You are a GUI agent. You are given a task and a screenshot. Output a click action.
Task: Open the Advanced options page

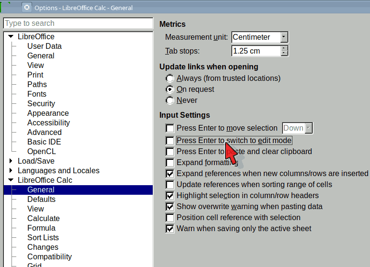(x=45, y=133)
